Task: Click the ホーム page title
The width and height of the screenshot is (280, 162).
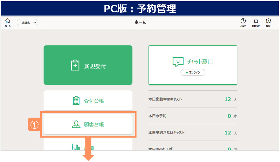Action: [x=140, y=23]
